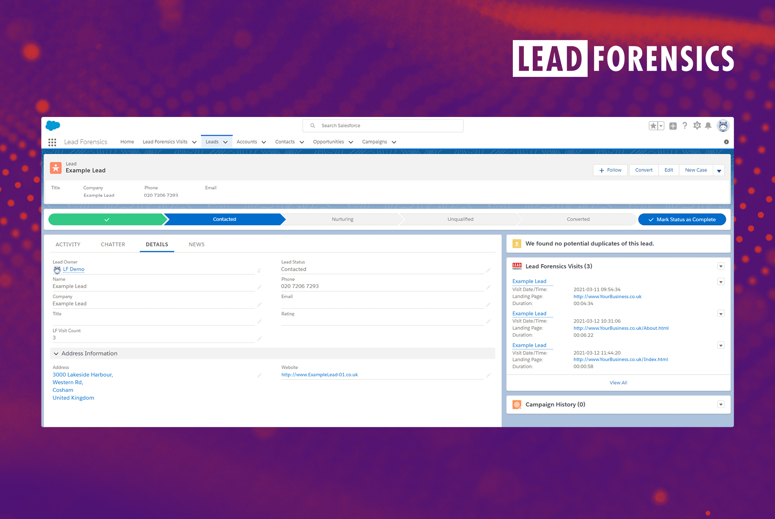Select the Unqualified lead stage
Viewport: 775px width, 519px height.
[x=460, y=219]
